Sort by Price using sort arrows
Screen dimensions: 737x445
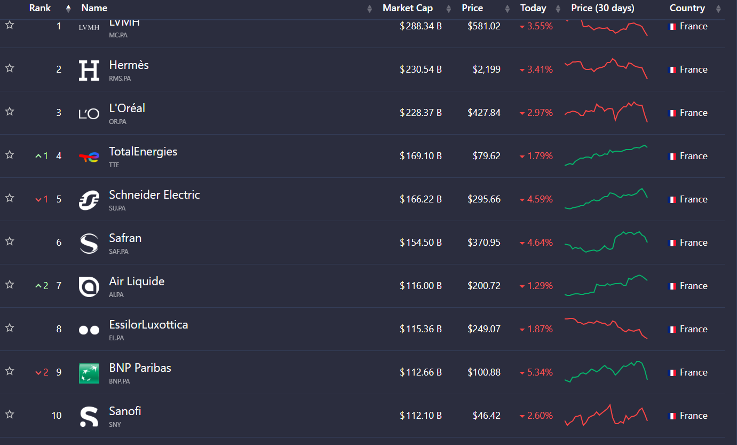coord(507,9)
